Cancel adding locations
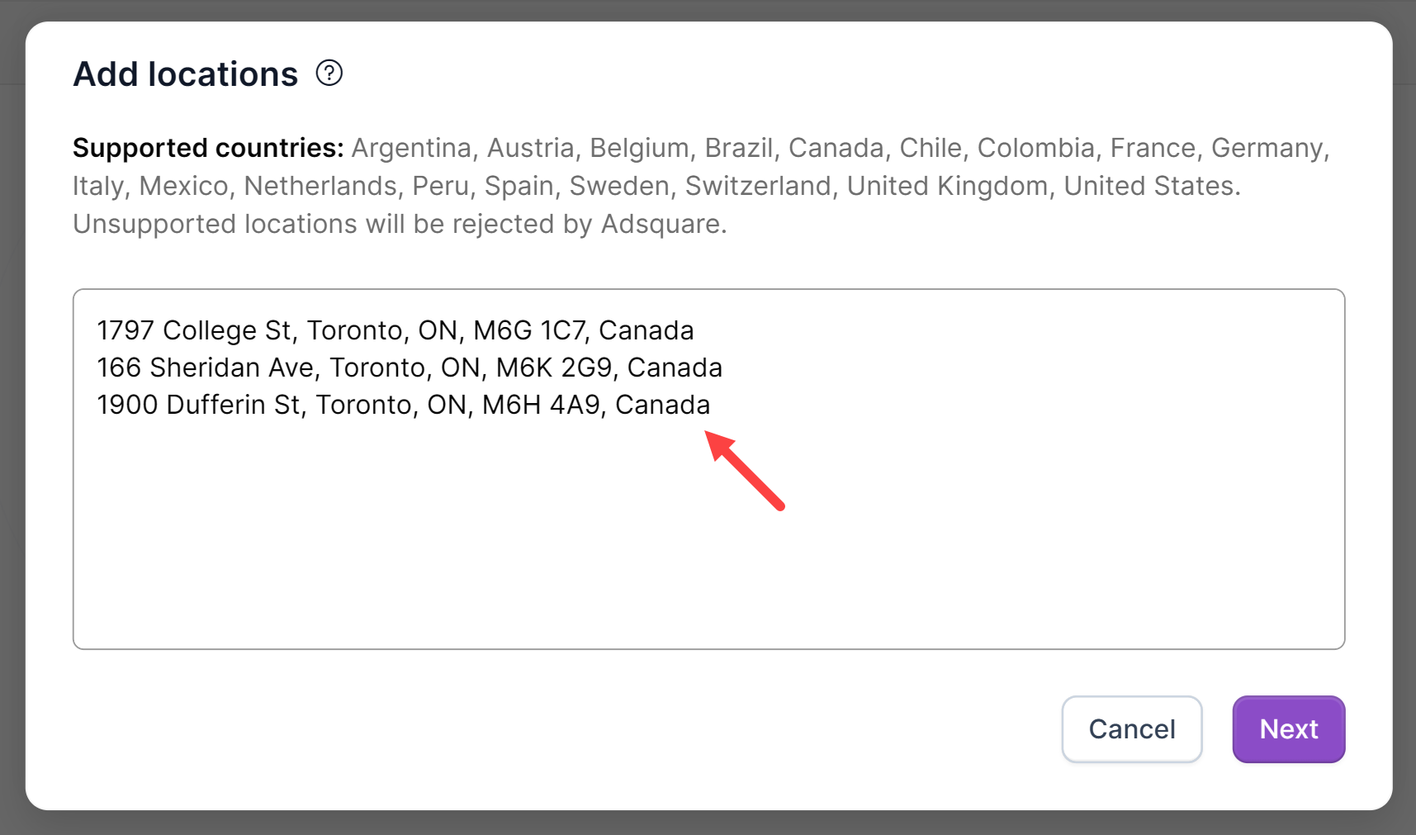Viewport: 1416px width, 835px height. pyautogui.click(x=1131, y=729)
